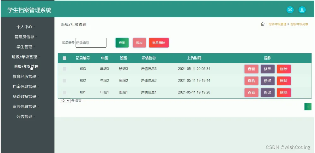Click the 详情信息 column header
Screen dimensions: 315x153
149,58
